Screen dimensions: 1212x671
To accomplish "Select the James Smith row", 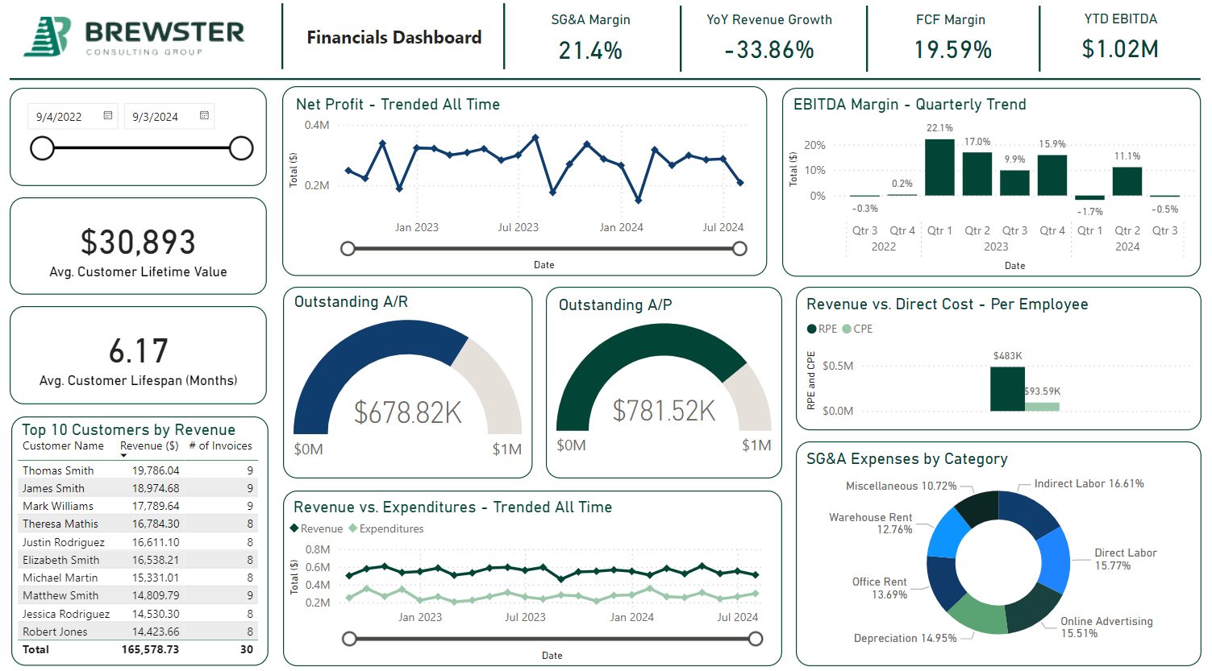I will coord(137,488).
